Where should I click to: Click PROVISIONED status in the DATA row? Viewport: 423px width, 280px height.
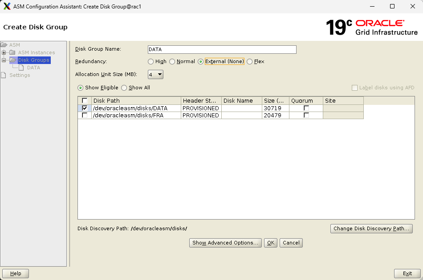(x=201, y=108)
